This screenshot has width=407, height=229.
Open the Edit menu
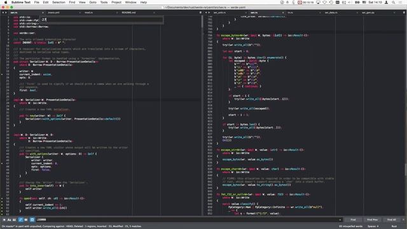46,3
